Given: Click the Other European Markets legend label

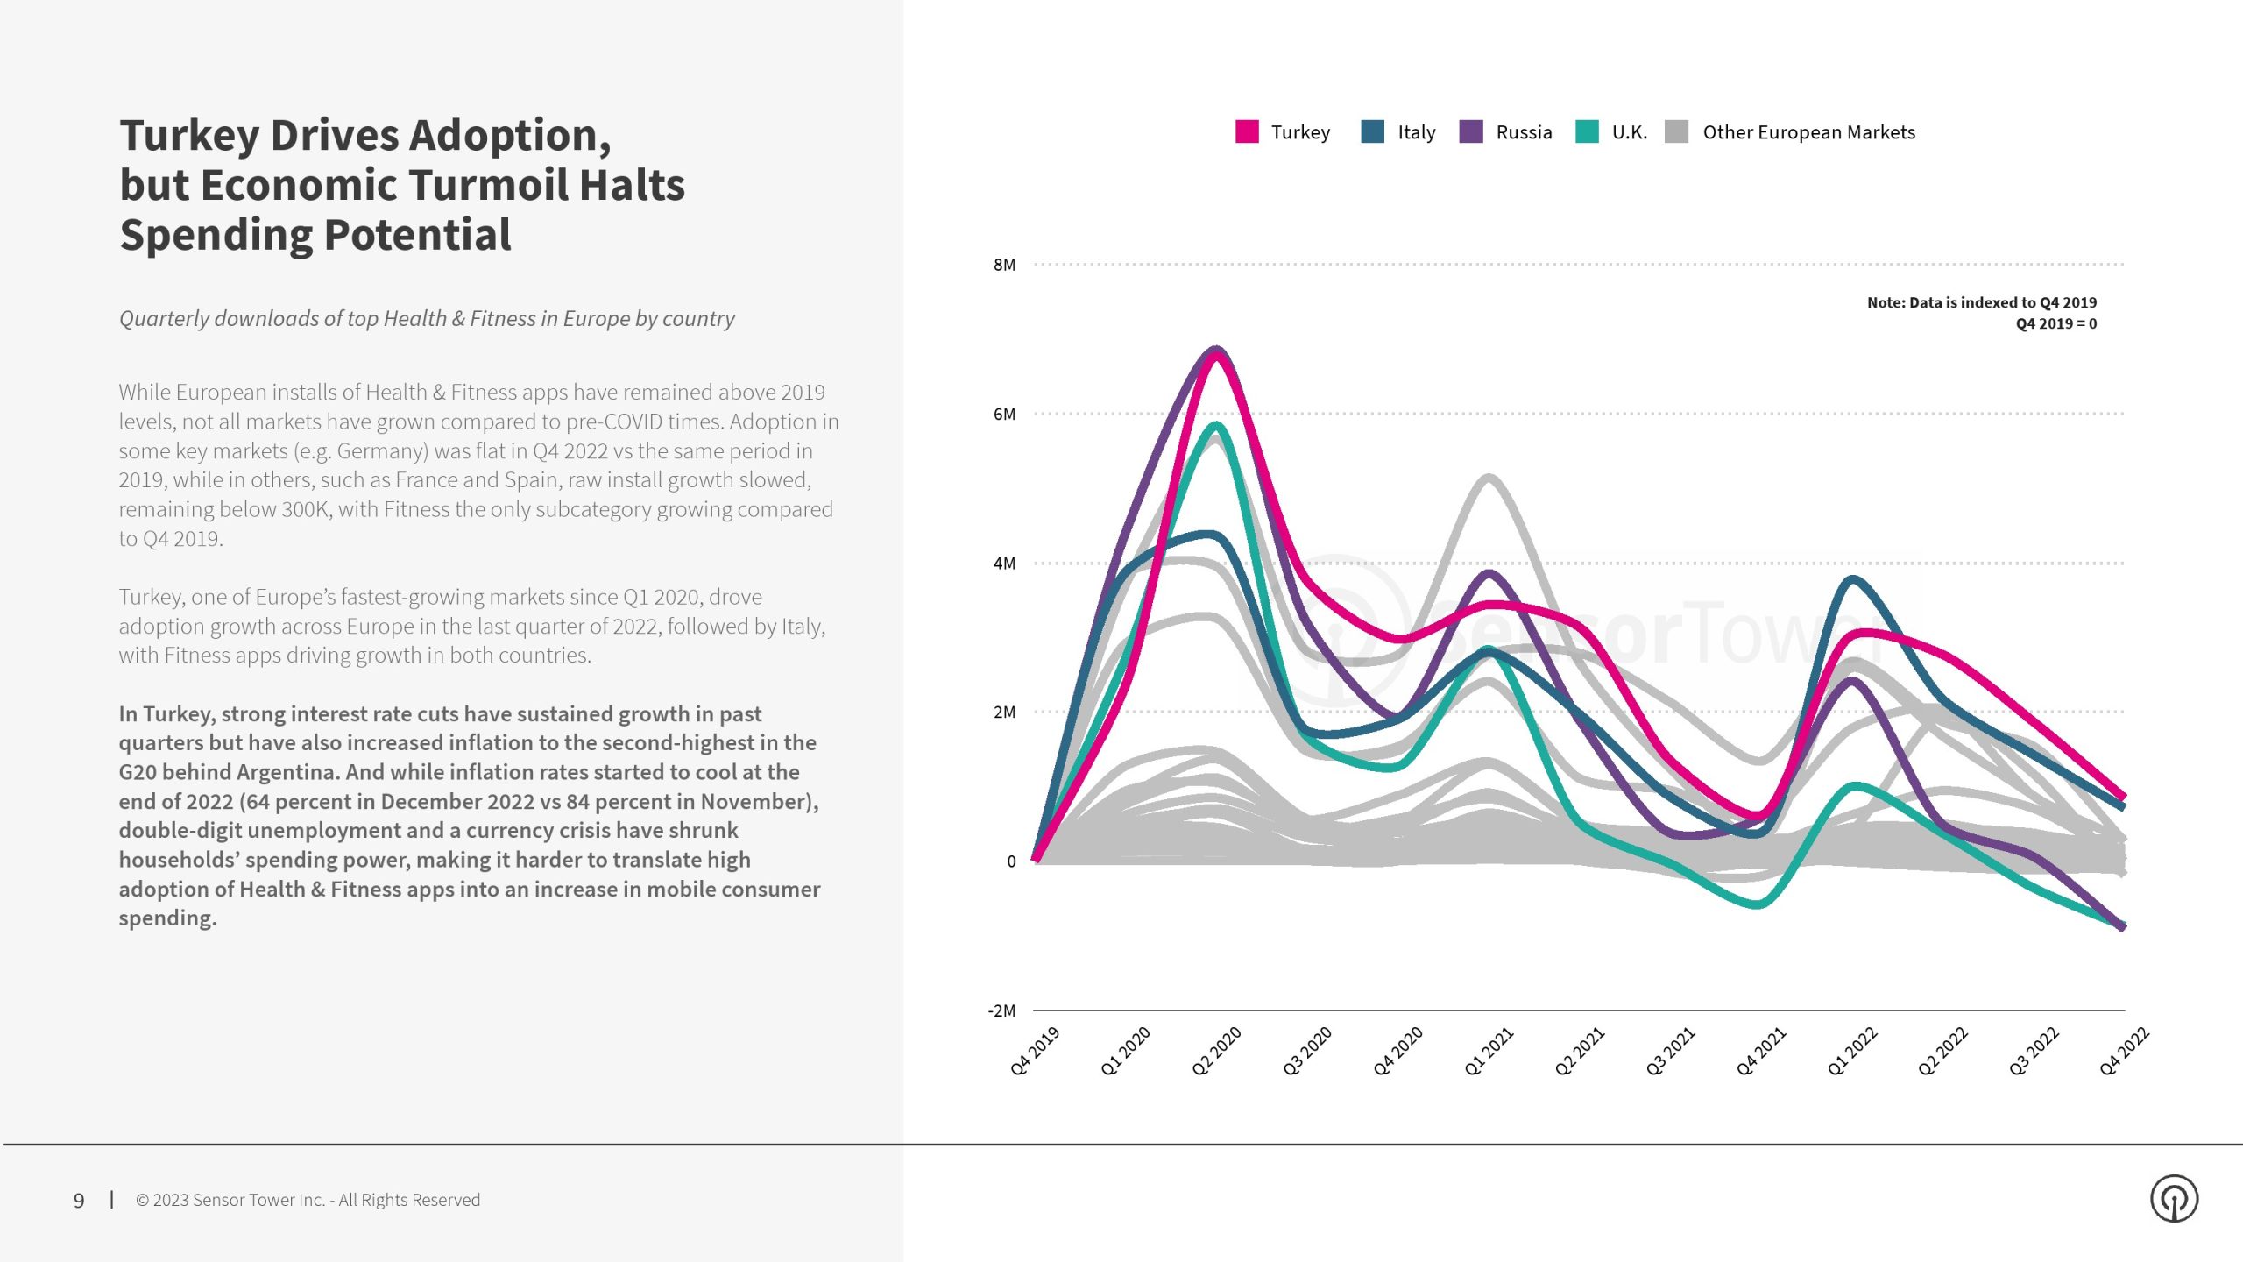Looking at the screenshot, I should tap(1808, 132).
